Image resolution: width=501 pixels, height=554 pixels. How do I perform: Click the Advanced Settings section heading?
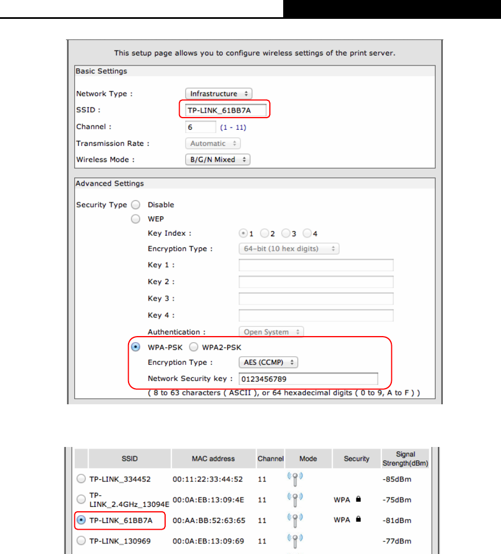[x=110, y=184]
